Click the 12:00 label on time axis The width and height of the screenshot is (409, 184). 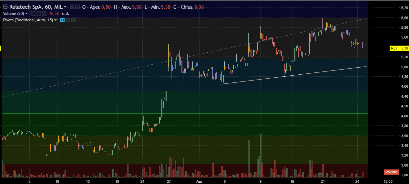point(388,181)
